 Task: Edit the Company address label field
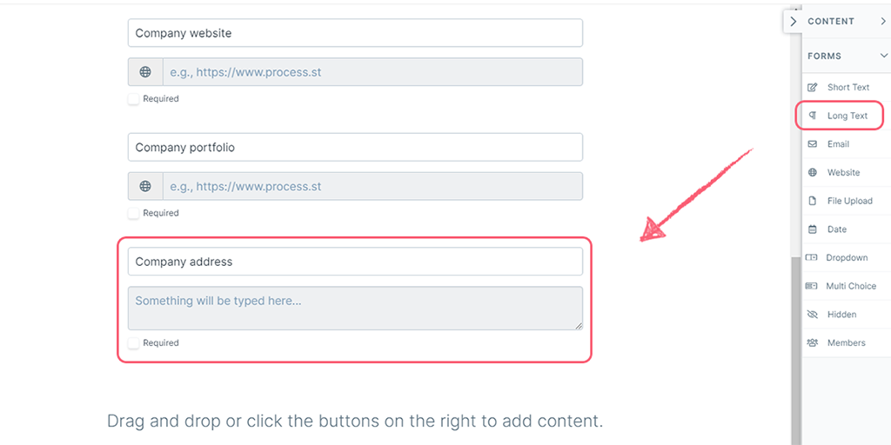click(355, 262)
